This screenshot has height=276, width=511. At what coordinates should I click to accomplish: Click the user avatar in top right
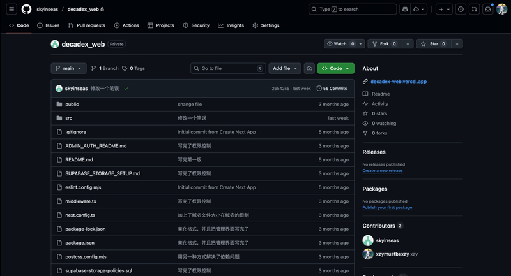tap(501, 10)
